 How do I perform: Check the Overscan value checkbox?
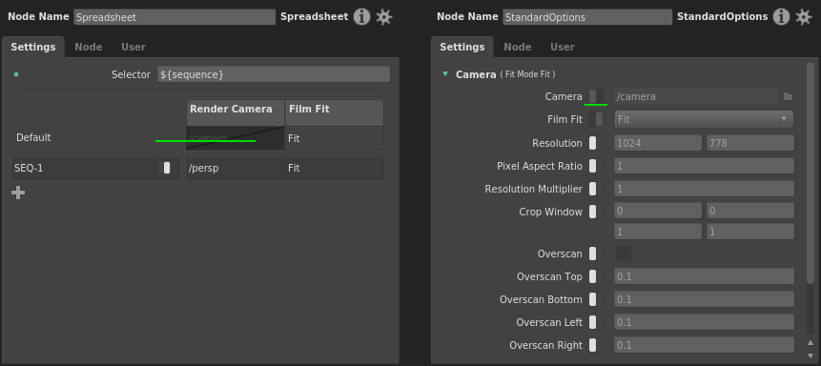(623, 254)
